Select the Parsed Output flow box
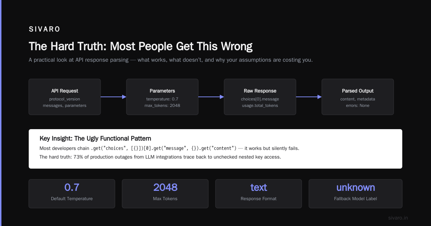 pyautogui.click(x=358, y=97)
